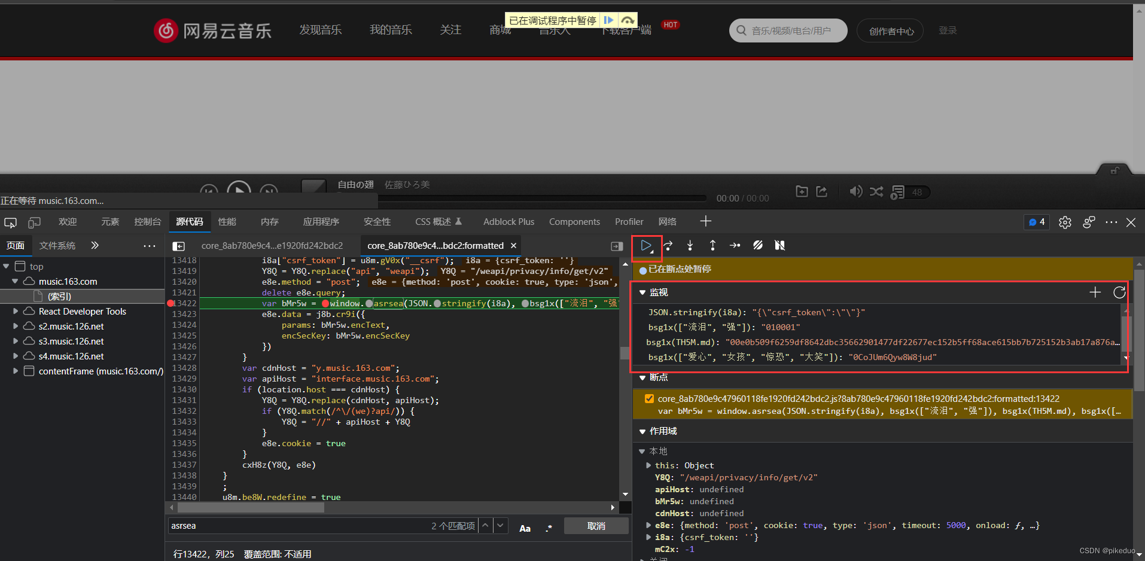Toggle regular expression search option
The width and height of the screenshot is (1145, 561).
[549, 528]
